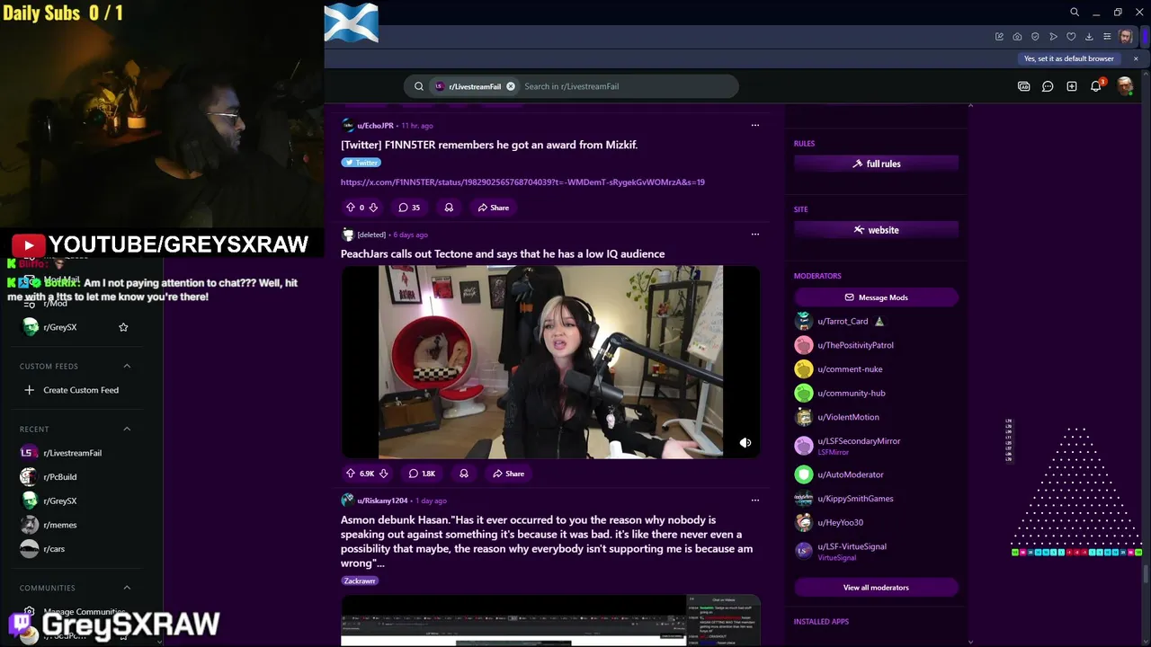Open moderator u/ViolentMotion profile
The width and height of the screenshot is (1151, 647).
click(848, 417)
